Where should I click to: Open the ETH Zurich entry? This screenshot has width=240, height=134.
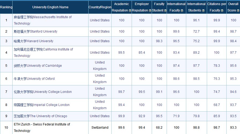42,127
